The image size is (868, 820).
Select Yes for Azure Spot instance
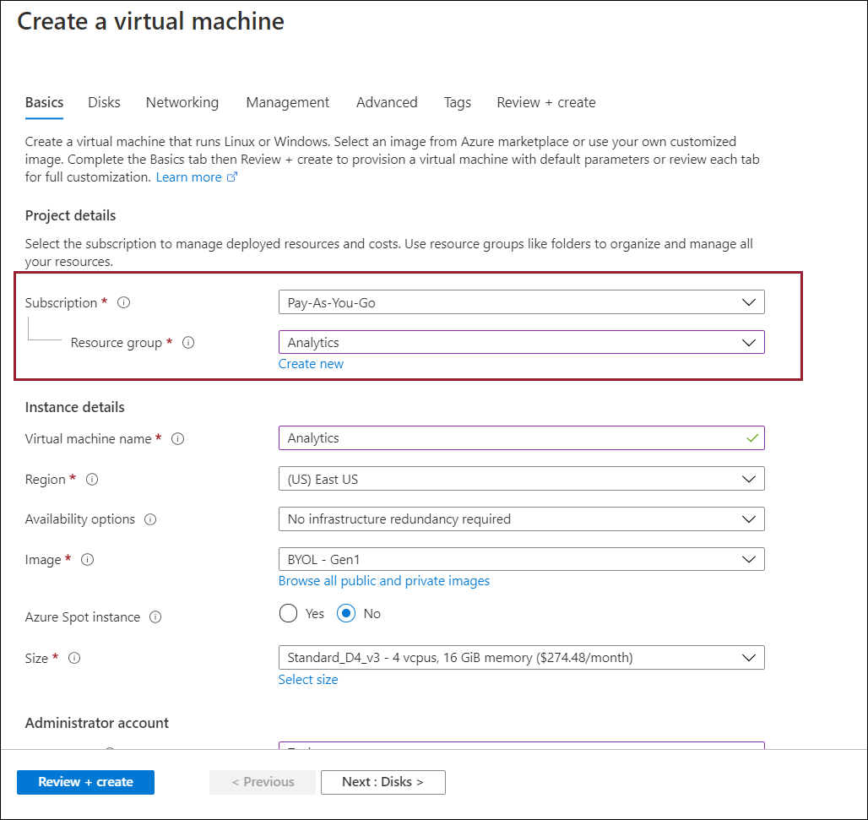(x=289, y=614)
